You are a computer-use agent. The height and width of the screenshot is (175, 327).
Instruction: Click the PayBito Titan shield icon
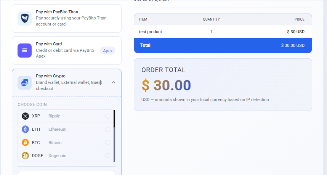(25, 18)
